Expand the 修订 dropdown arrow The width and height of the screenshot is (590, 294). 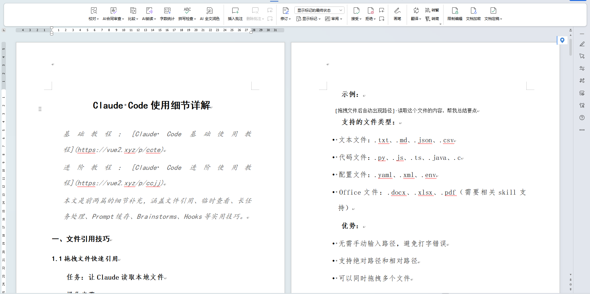(290, 19)
